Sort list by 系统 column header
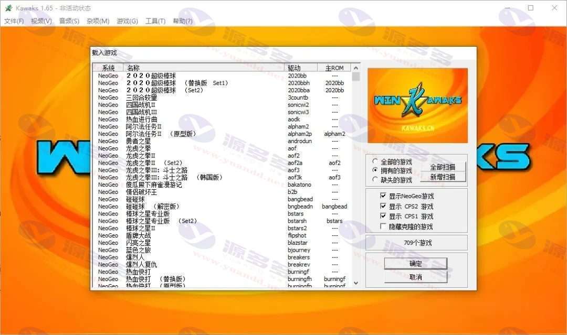 pyautogui.click(x=108, y=68)
